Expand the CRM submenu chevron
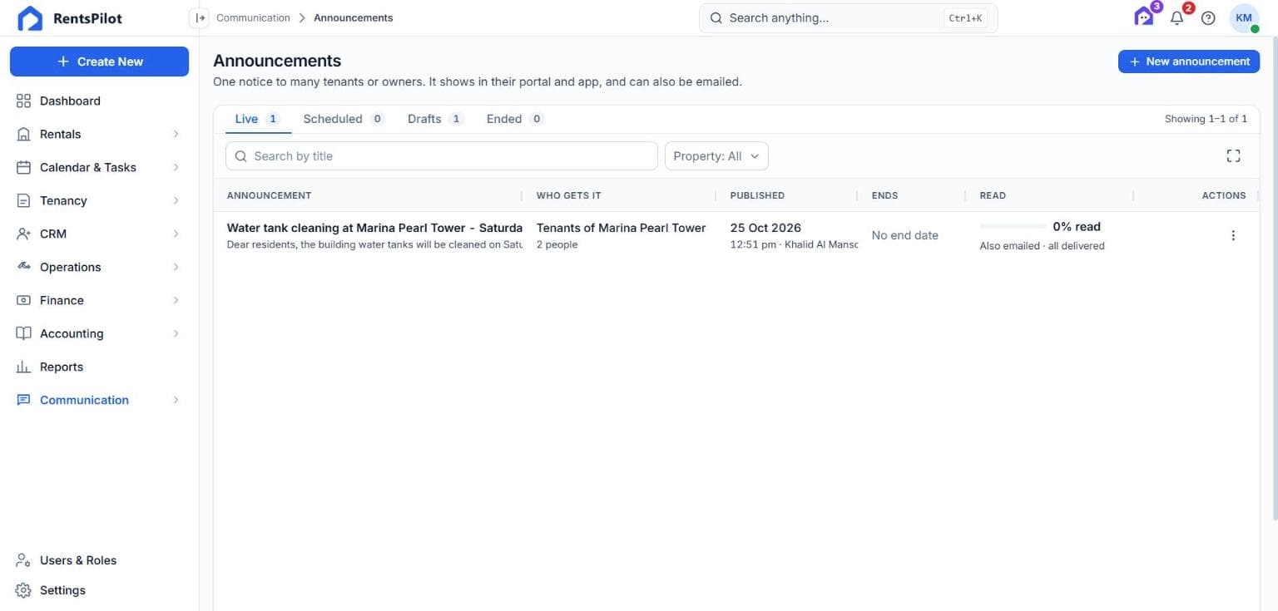Viewport: 1278px width, 611px height. click(x=176, y=234)
